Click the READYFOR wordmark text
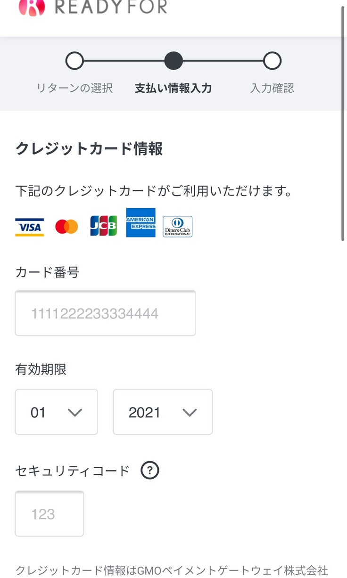The image size is (347, 578). 111,7
